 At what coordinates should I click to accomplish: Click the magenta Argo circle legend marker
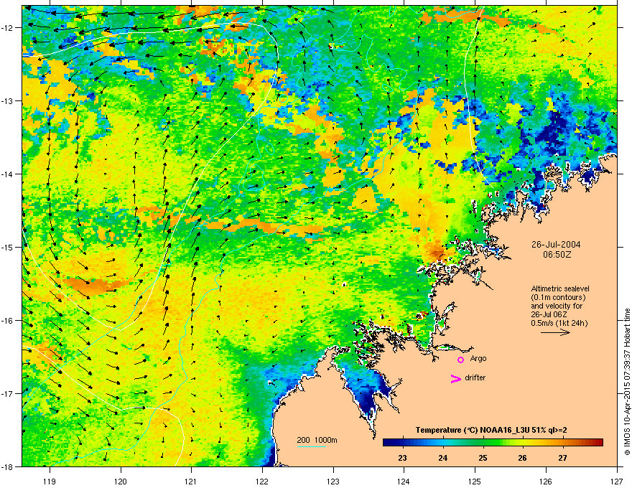click(460, 360)
